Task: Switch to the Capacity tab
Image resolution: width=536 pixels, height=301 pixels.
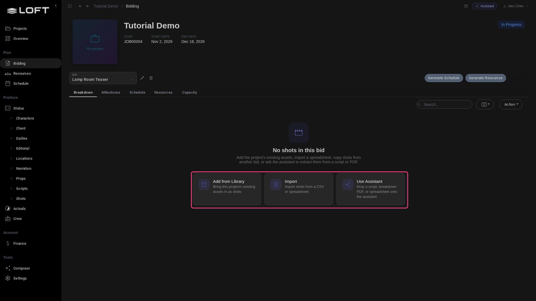Action: pyautogui.click(x=190, y=92)
